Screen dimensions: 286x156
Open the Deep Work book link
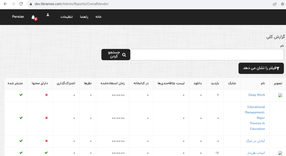257,95
